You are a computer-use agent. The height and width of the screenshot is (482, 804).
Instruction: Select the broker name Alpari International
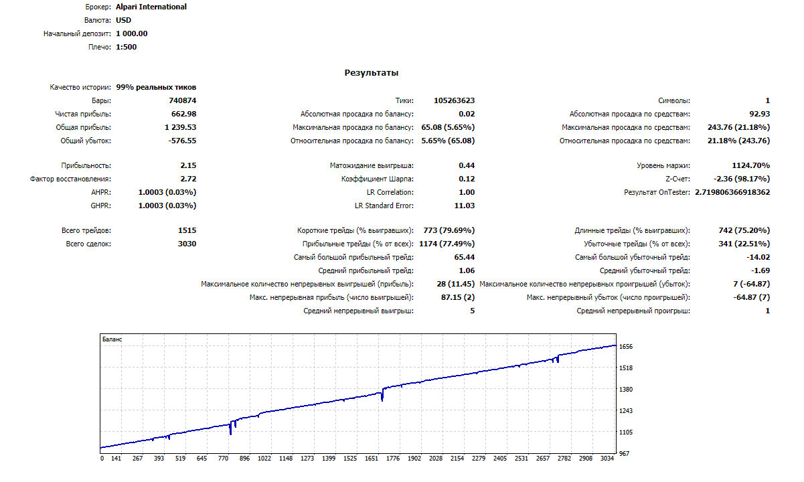pos(151,7)
